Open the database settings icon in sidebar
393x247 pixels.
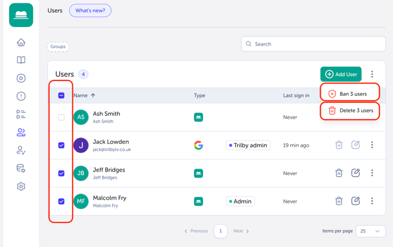(x=21, y=168)
